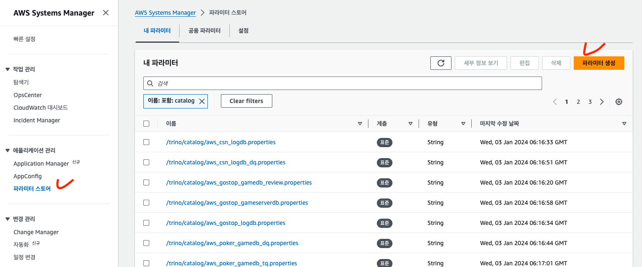Check aws_gostop_gamedb_review.properties row checkbox
Viewport: 642px width, 267px height.
146,182
